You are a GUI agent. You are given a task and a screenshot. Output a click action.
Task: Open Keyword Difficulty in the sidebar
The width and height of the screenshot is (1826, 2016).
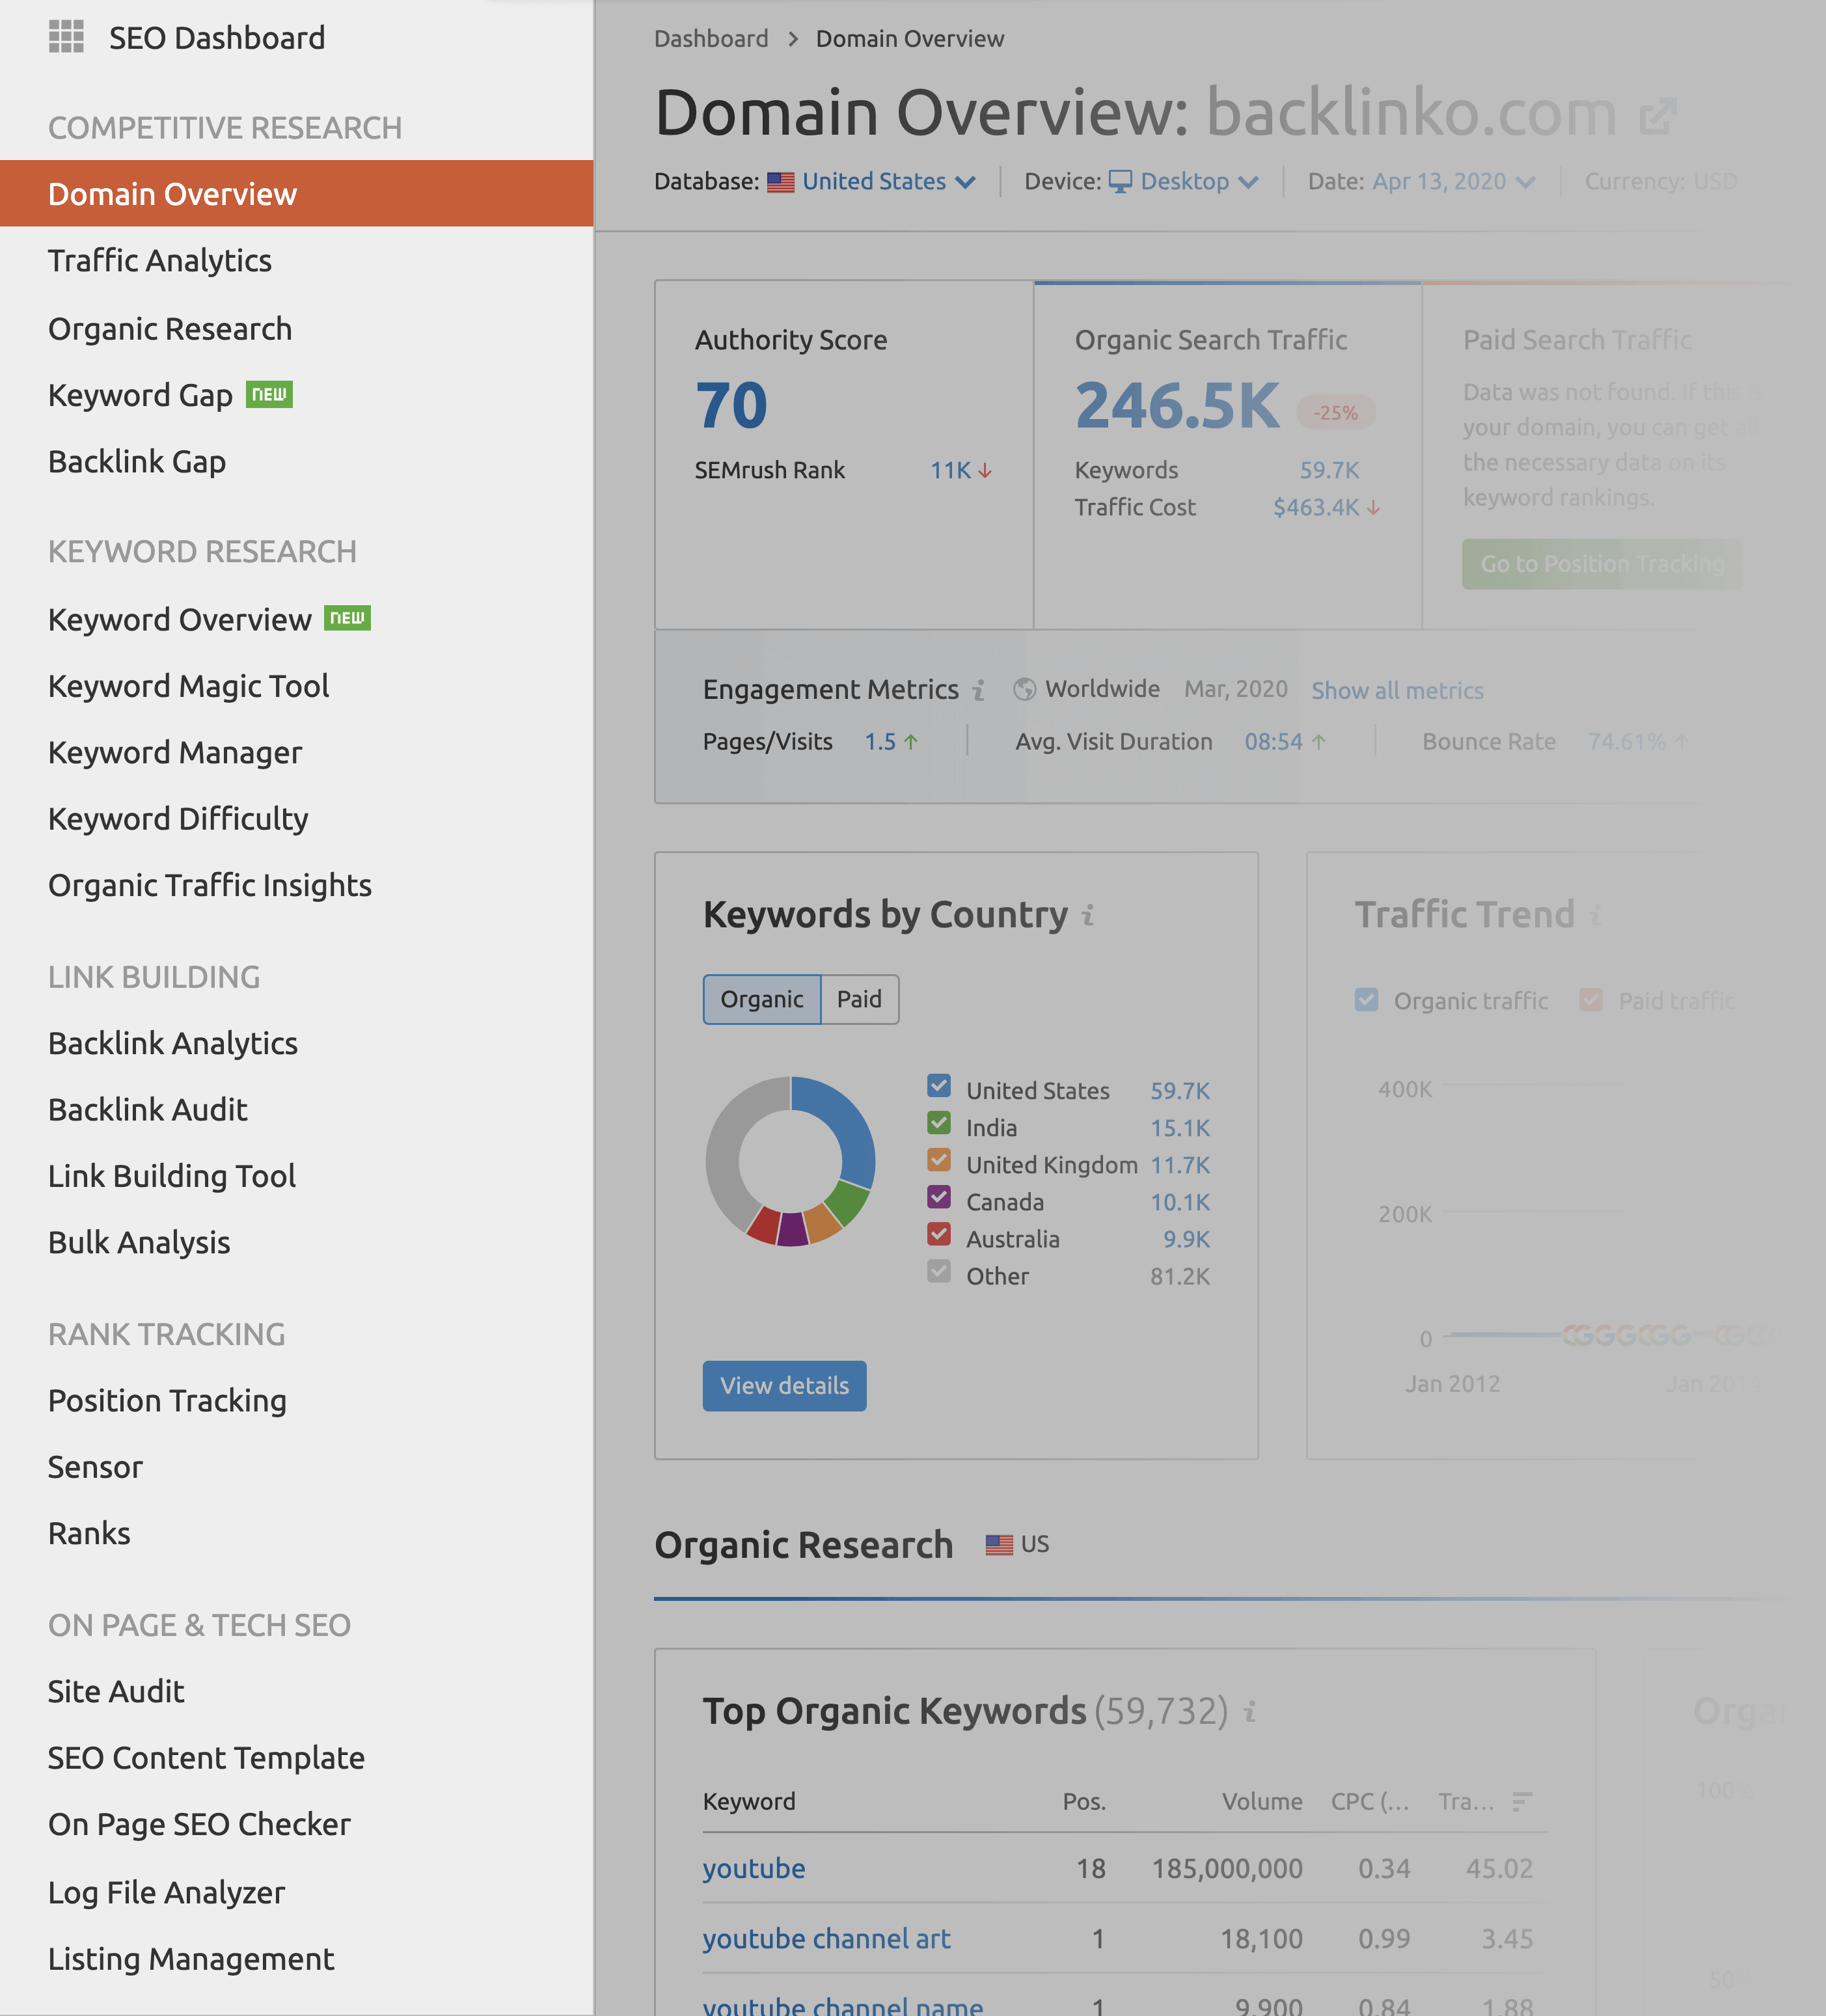click(x=178, y=819)
